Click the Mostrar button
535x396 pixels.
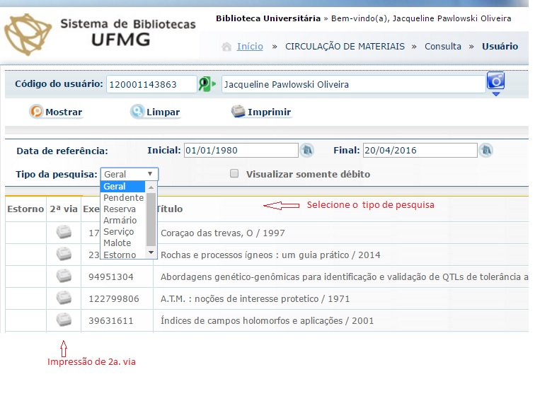pyautogui.click(x=56, y=112)
